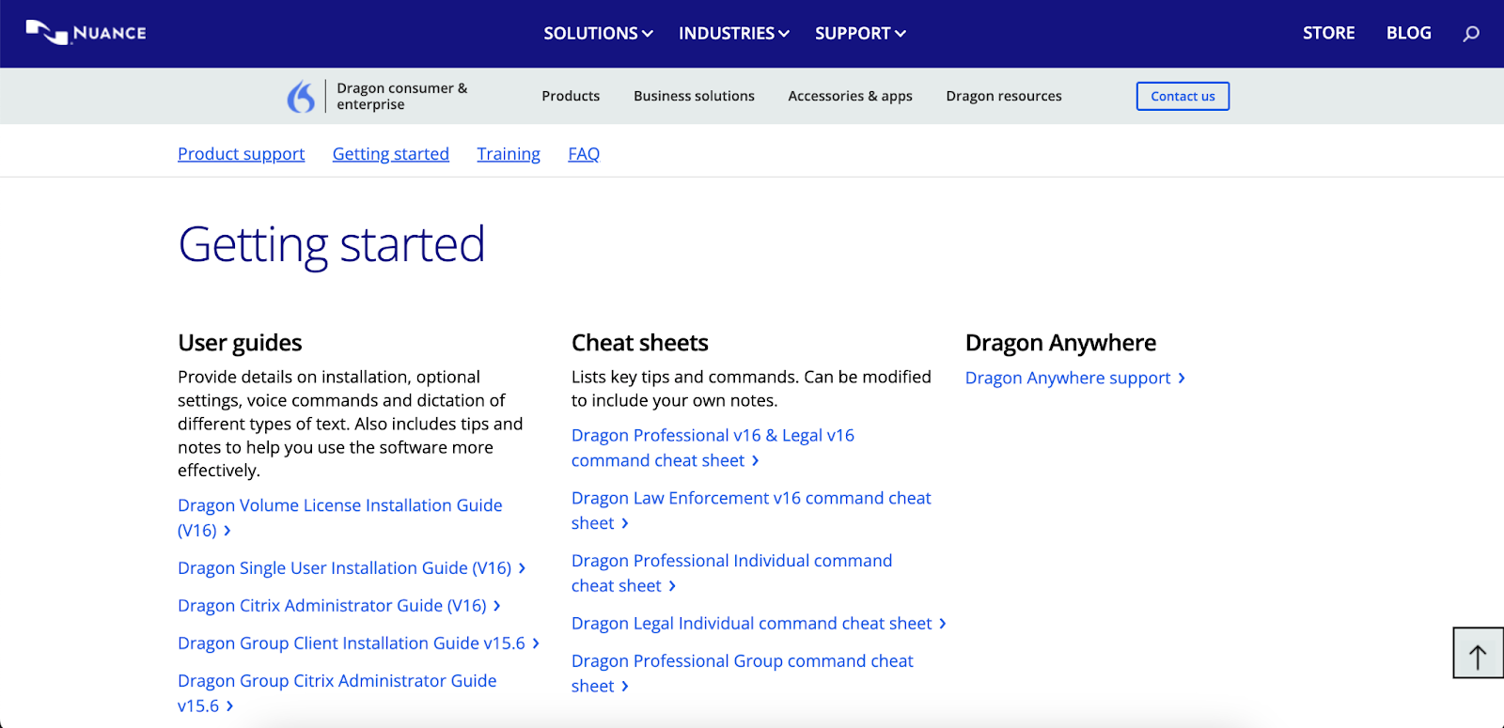Open Dragon Legal Individual command cheat sheet
This screenshot has height=728, width=1504.
coord(760,624)
